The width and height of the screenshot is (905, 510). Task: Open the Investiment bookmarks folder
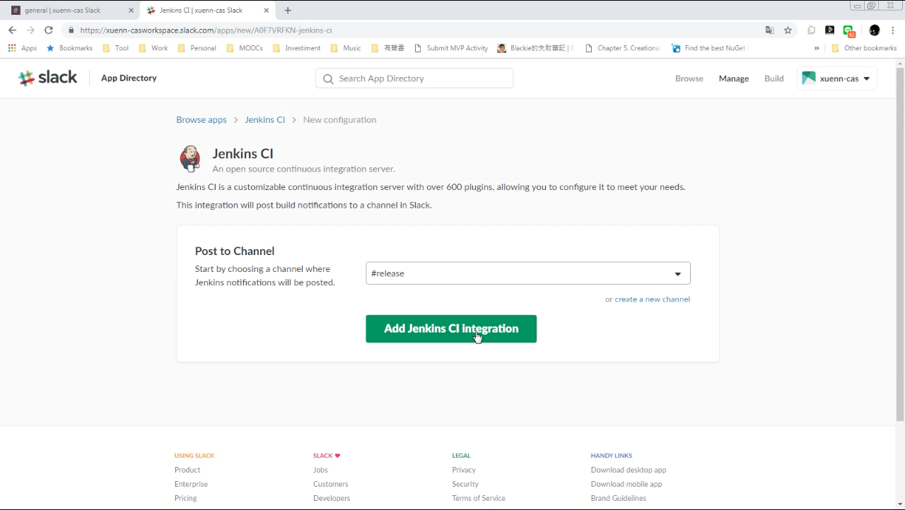click(x=297, y=48)
